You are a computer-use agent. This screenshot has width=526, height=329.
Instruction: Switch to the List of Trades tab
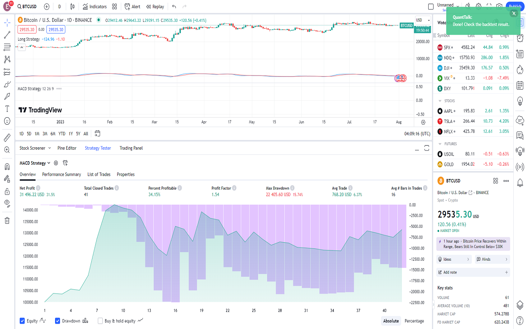[x=99, y=174]
